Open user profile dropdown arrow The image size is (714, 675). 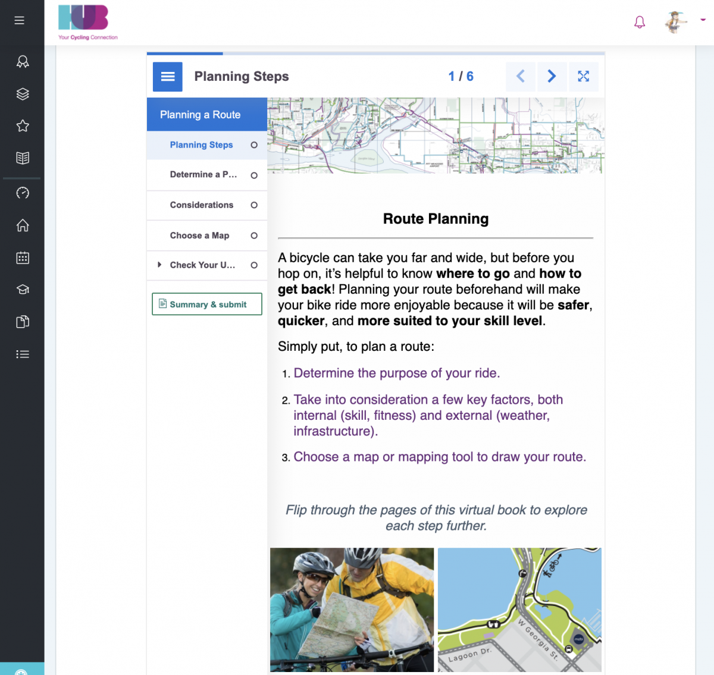coord(703,20)
